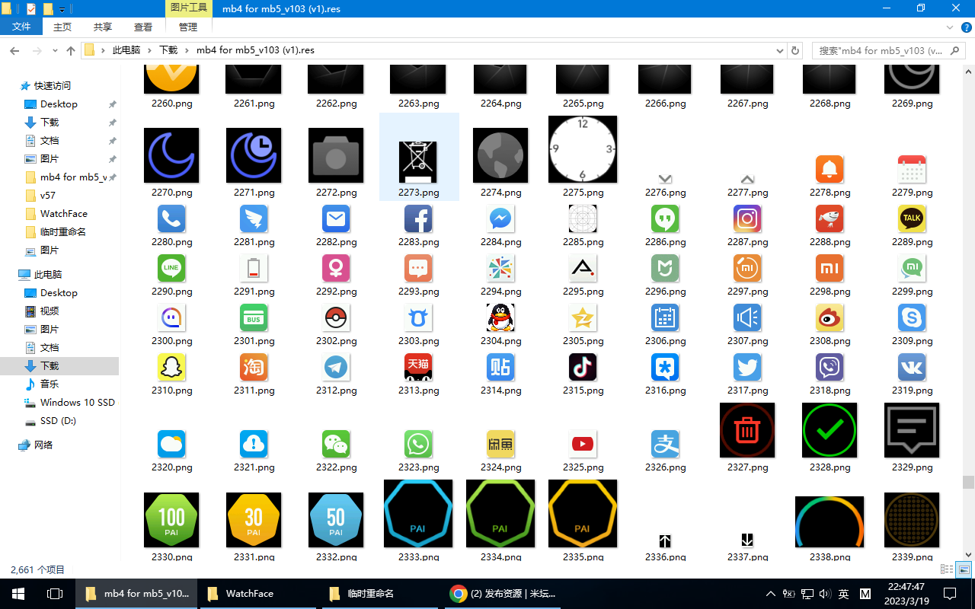Viewport: 975px width, 609px height.
Task: Select the blue phone icon 2280.png
Action: (x=171, y=218)
